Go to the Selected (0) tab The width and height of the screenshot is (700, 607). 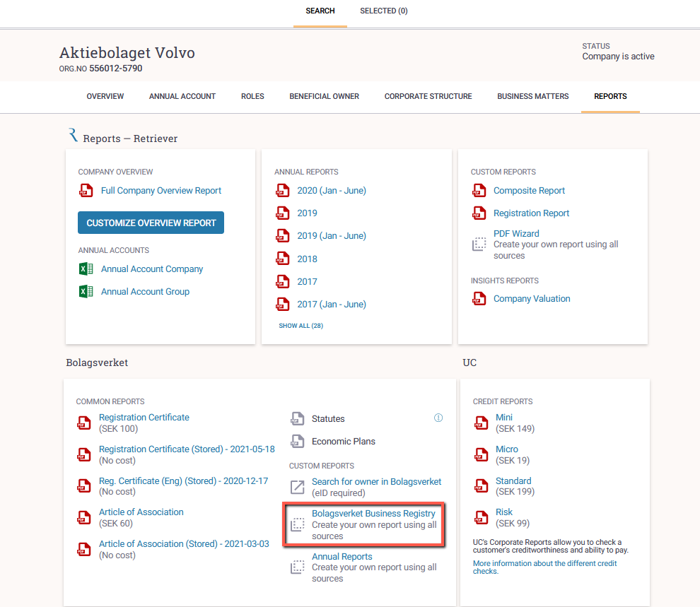point(384,11)
